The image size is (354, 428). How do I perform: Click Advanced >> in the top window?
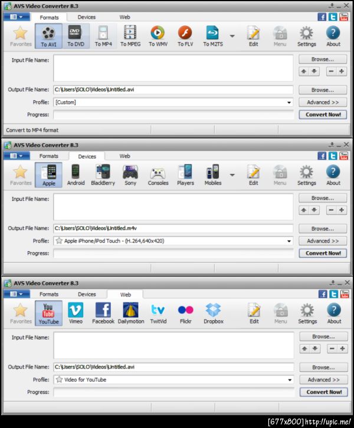pyautogui.click(x=323, y=103)
